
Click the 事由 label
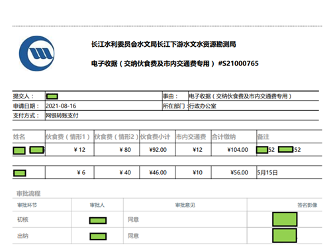coord(170,96)
